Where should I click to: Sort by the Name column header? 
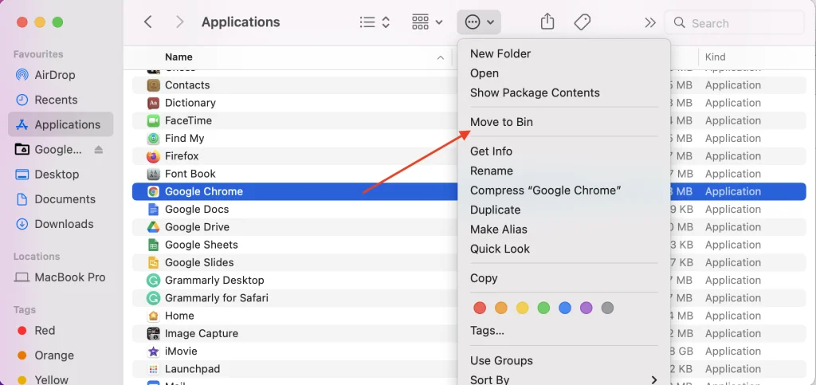click(178, 57)
